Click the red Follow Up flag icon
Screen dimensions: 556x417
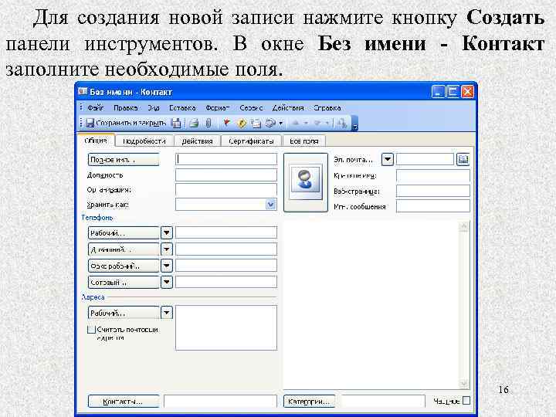(226, 123)
